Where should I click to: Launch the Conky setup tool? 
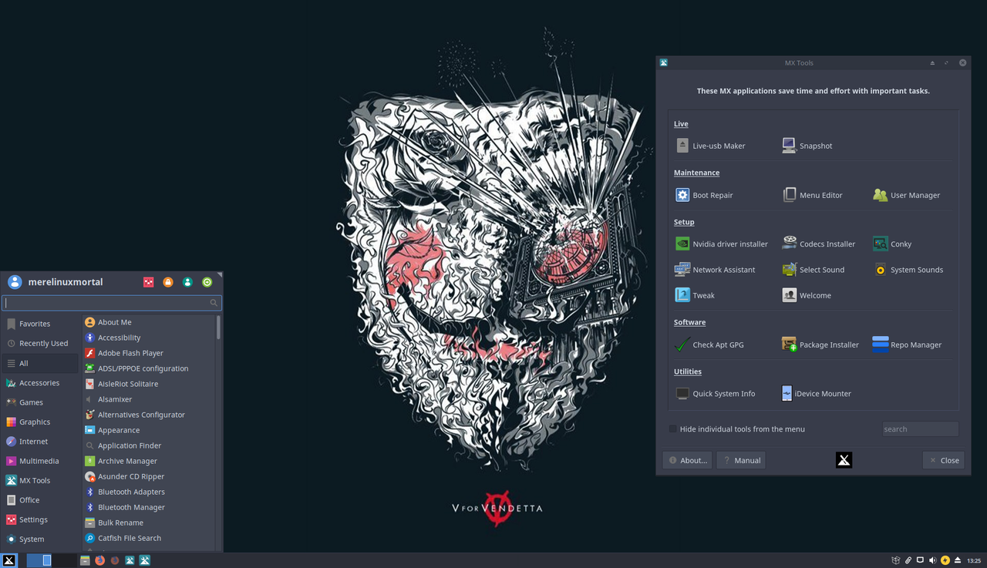(900, 244)
